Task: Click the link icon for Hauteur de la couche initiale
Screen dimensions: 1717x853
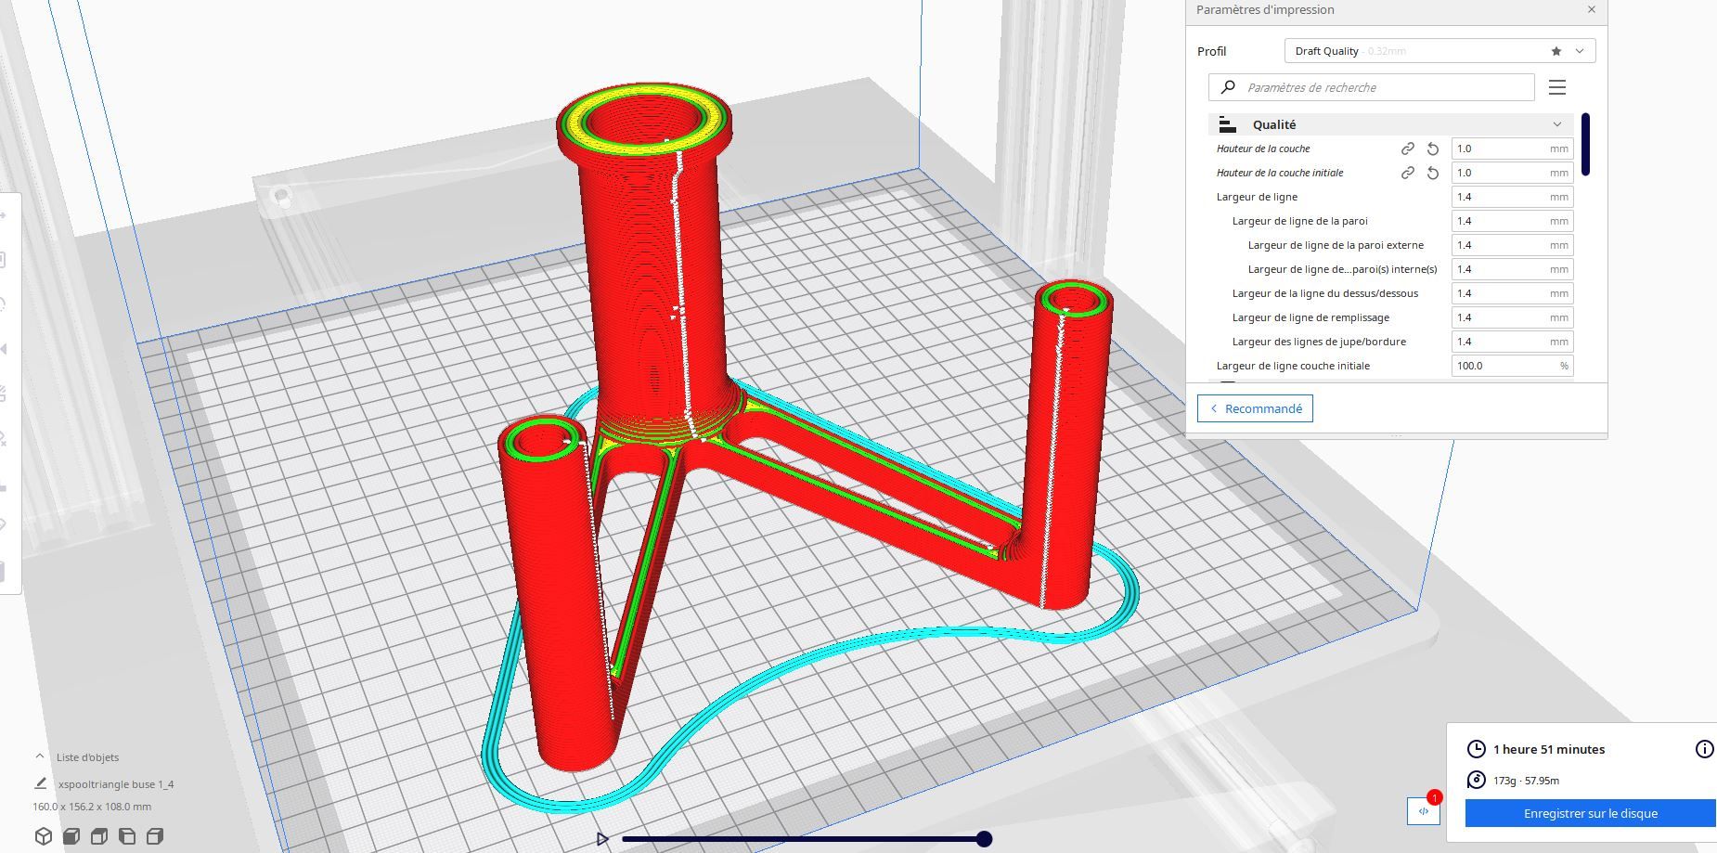Action: [x=1408, y=173]
